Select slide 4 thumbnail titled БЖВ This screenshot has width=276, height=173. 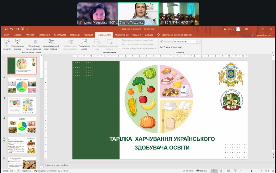click(x=22, y=125)
